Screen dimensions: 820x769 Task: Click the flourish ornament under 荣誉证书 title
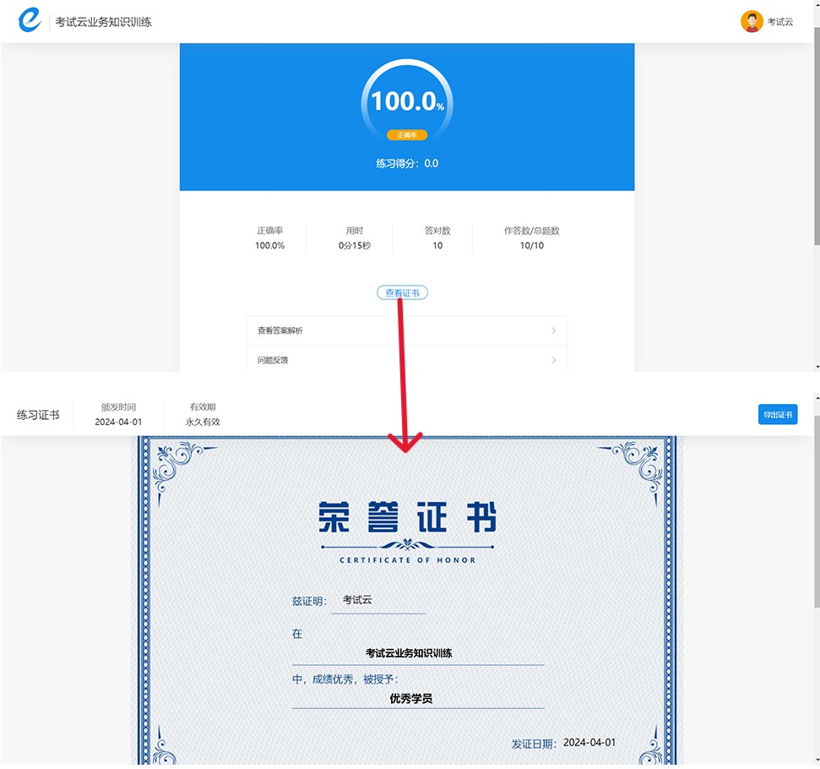pyautogui.click(x=407, y=545)
